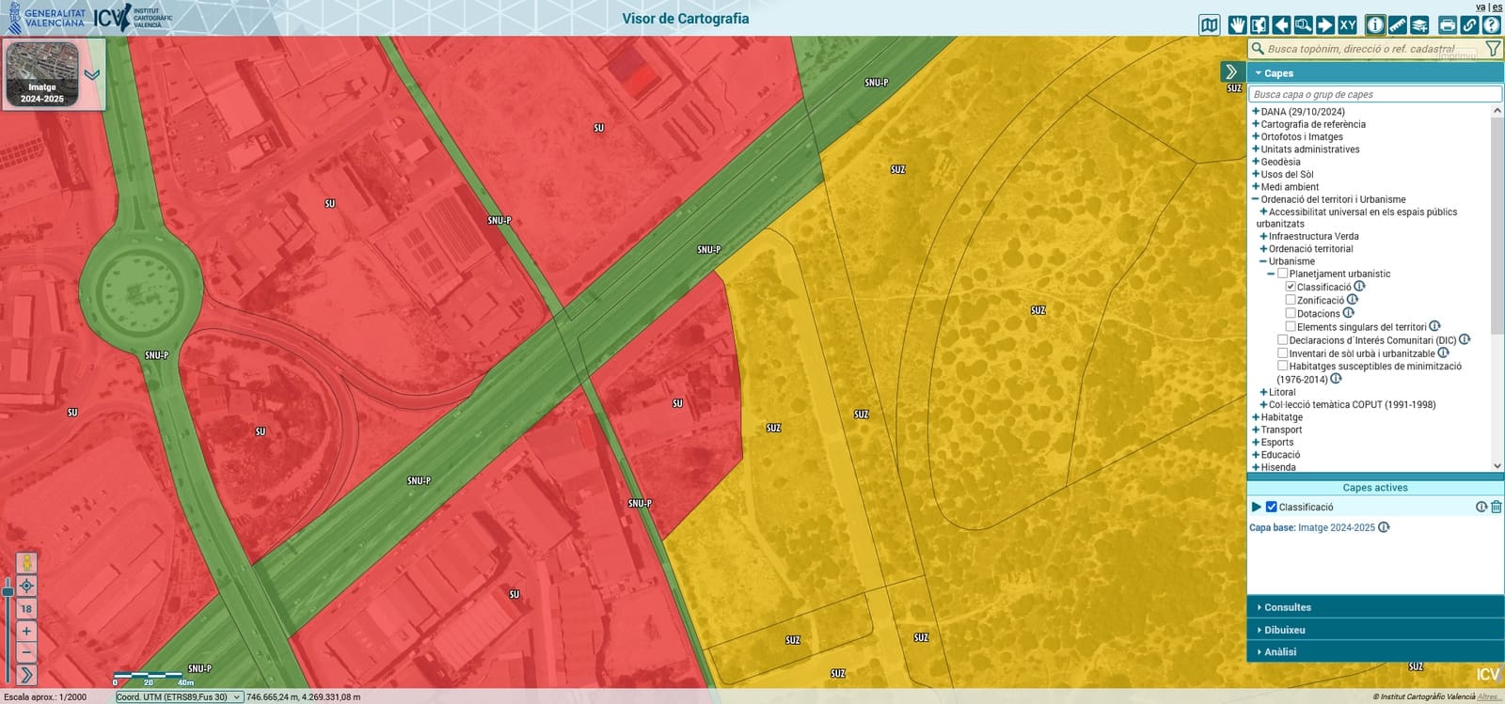Expand the base map selector chevron
The width and height of the screenshot is (1505, 704).
coord(92,74)
